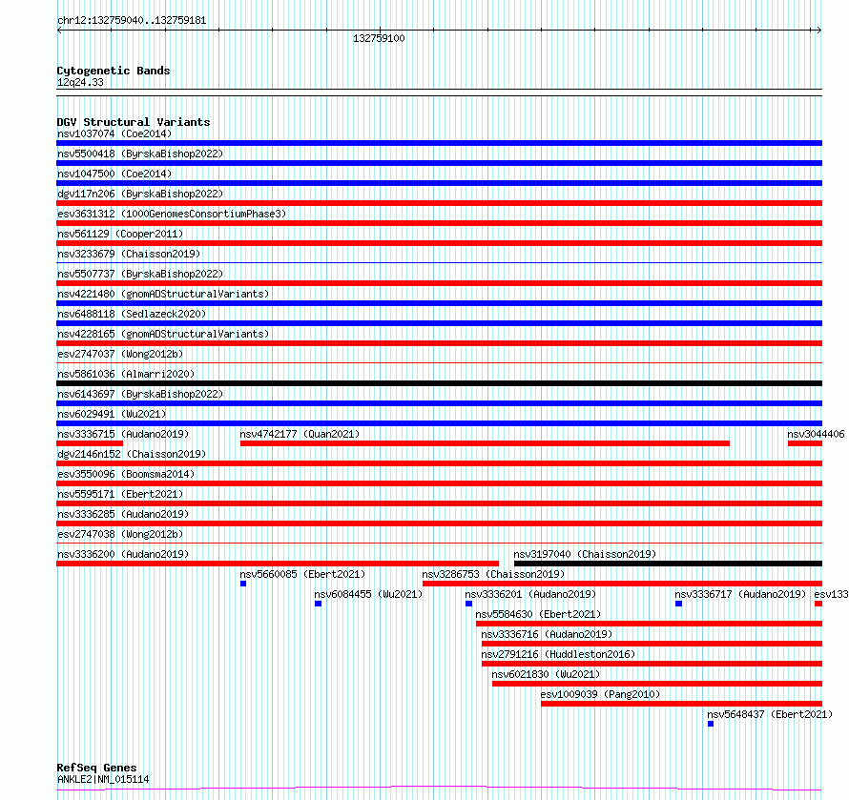Click the esv3550096 (Boomsma2014) label
Image resolution: width=849 pixels, height=800 pixels.
tap(126, 474)
